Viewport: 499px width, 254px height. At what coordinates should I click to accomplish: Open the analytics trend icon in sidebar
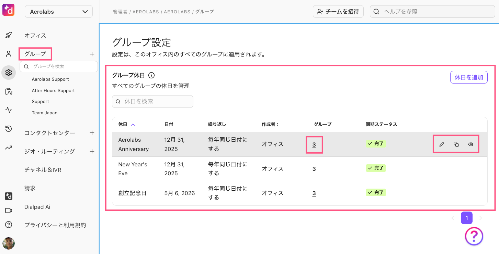pyautogui.click(x=9, y=148)
